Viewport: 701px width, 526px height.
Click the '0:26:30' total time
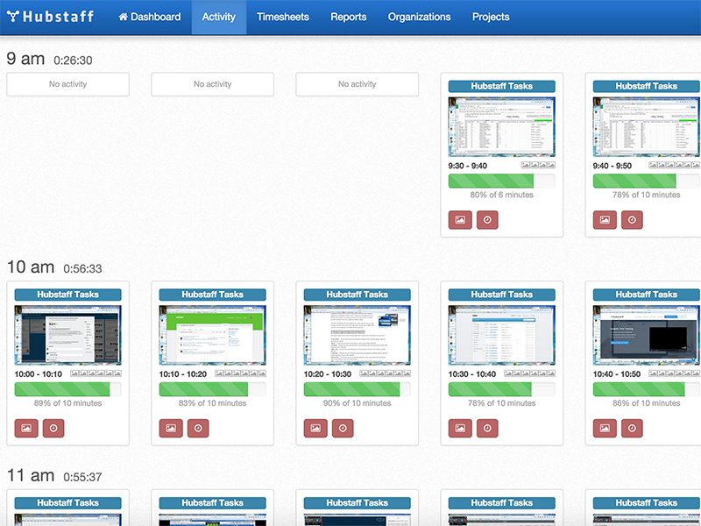coord(73,60)
